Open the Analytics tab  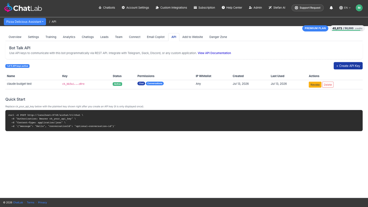(69, 37)
